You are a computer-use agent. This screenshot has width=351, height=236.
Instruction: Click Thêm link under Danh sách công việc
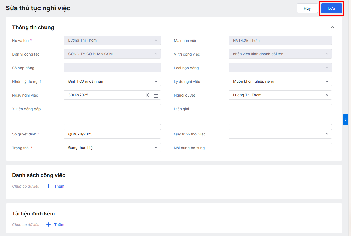[59, 186]
